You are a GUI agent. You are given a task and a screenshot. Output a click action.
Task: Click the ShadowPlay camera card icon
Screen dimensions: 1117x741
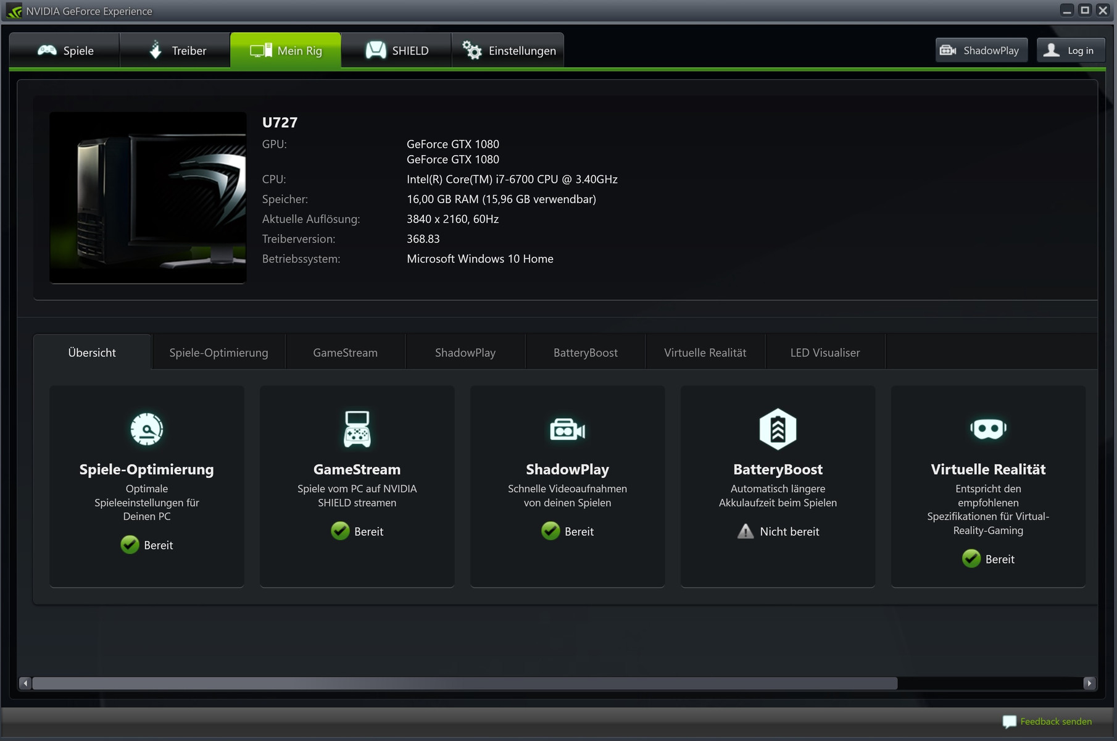coord(567,429)
